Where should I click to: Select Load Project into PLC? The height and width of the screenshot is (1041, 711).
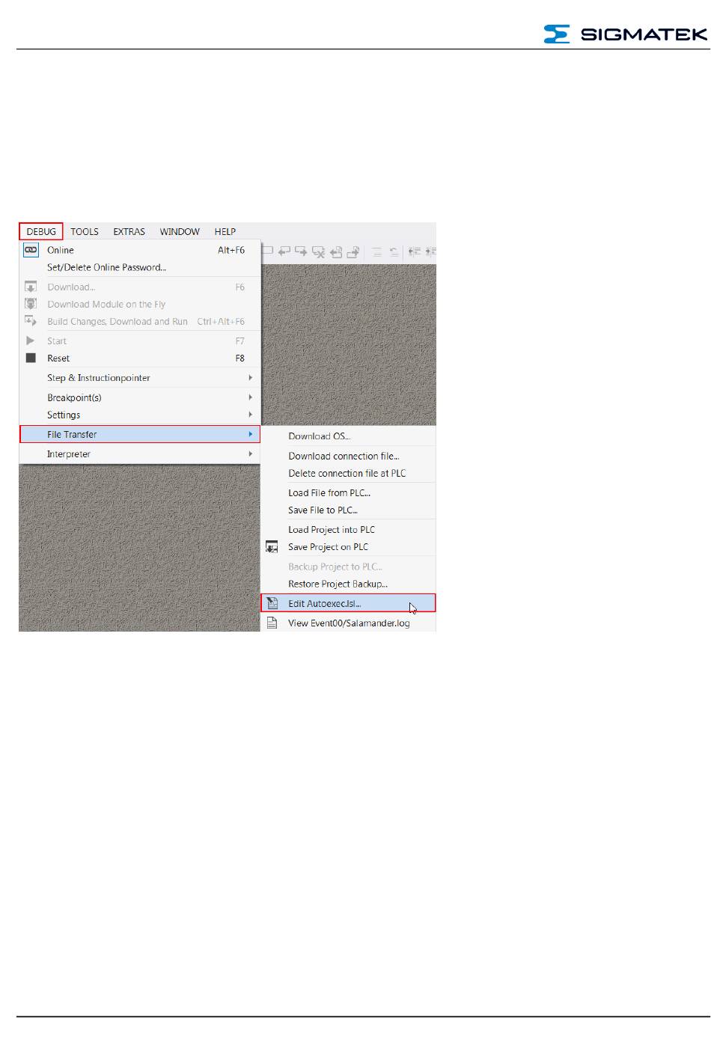[x=348, y=529]
